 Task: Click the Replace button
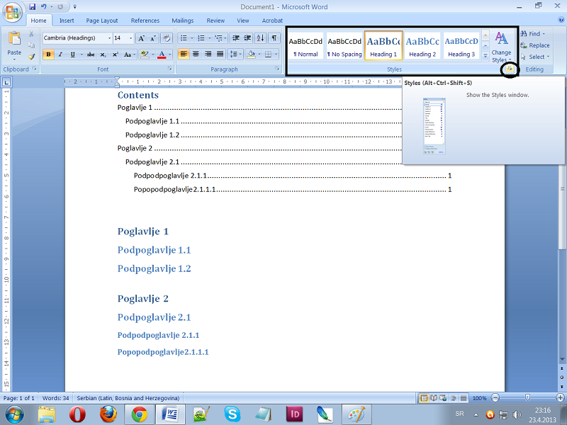tap(535, 45)
